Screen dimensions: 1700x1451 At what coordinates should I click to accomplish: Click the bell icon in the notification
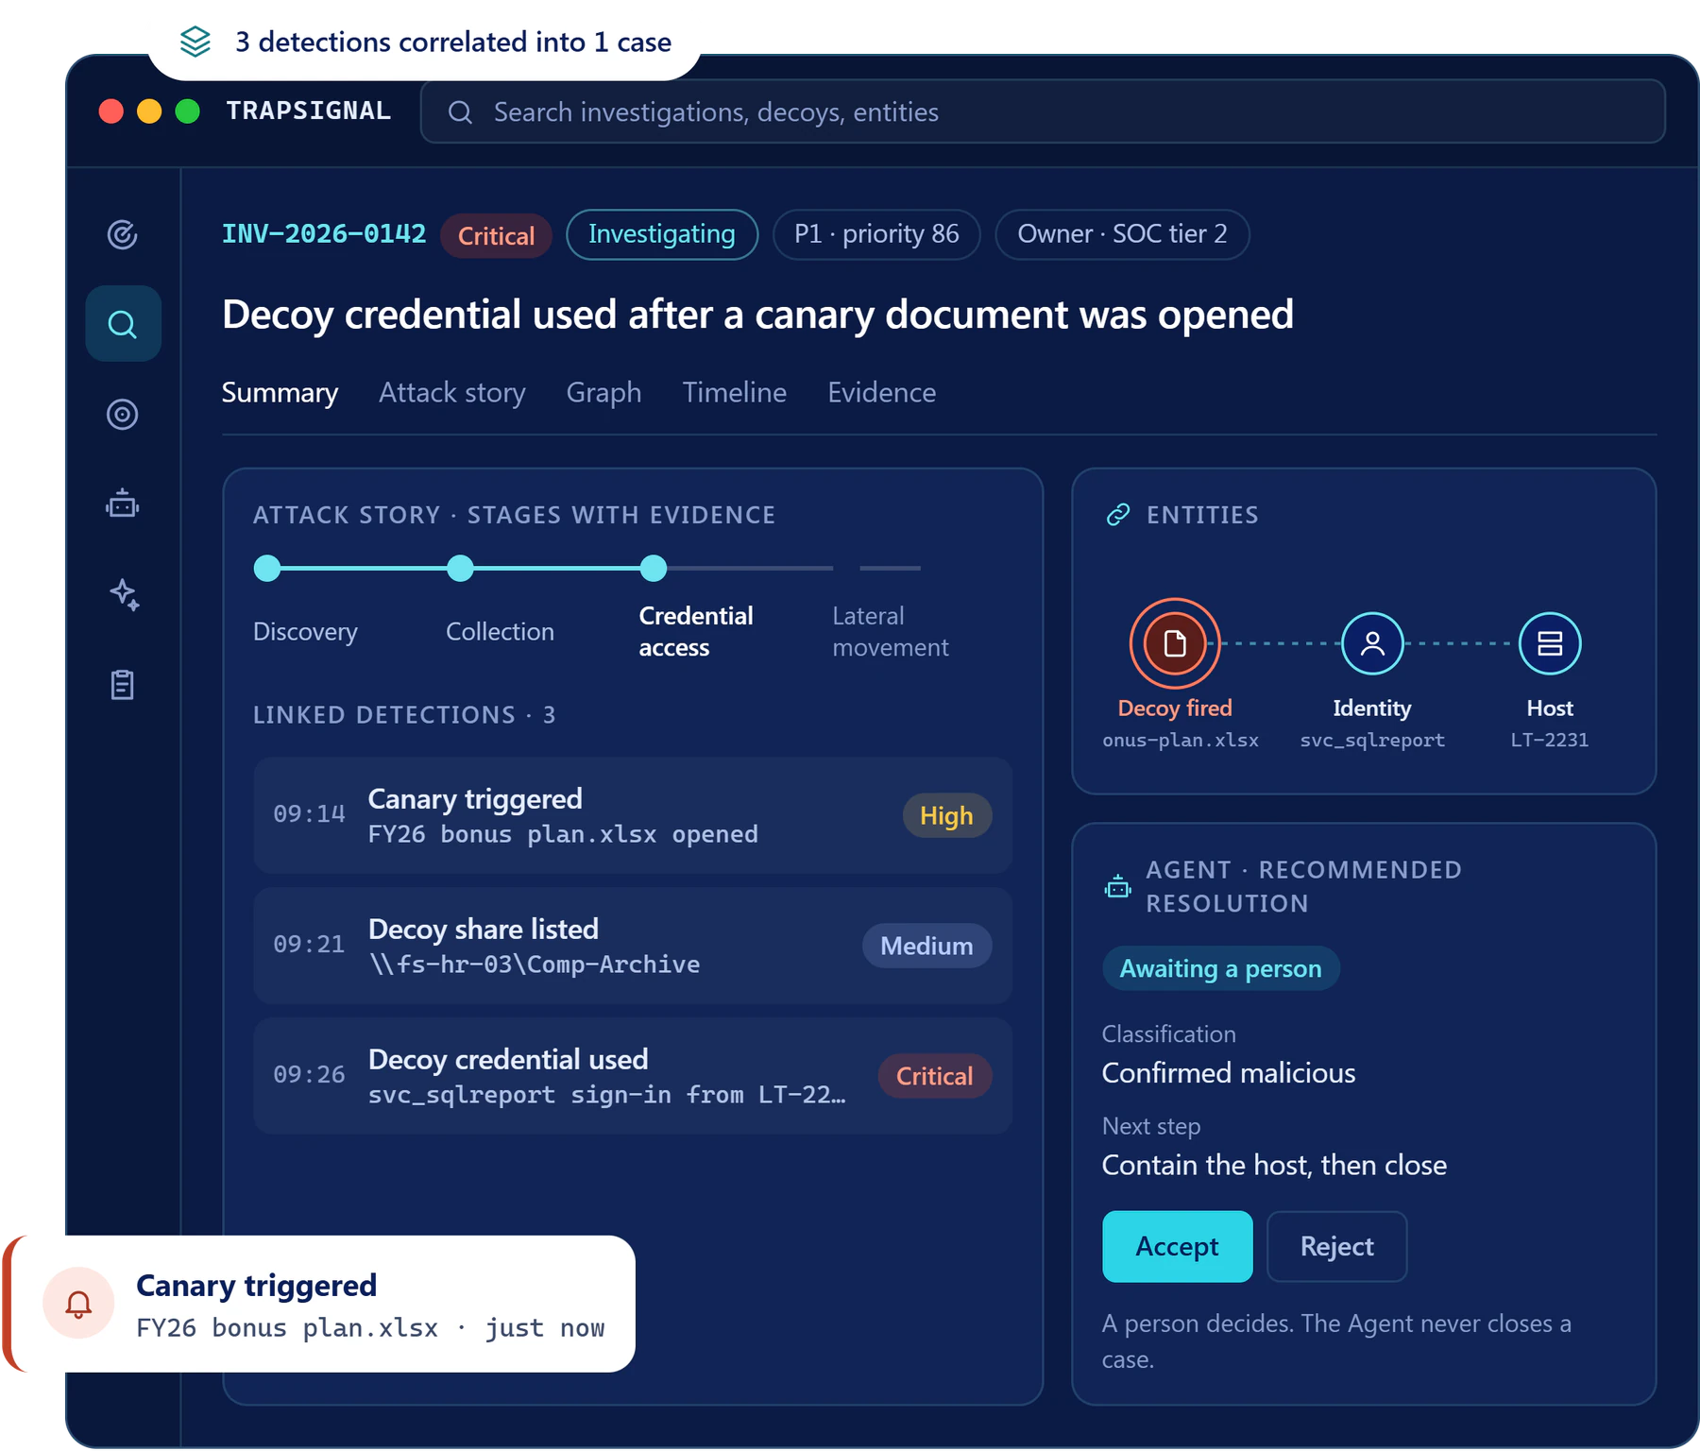[78, 1304]
